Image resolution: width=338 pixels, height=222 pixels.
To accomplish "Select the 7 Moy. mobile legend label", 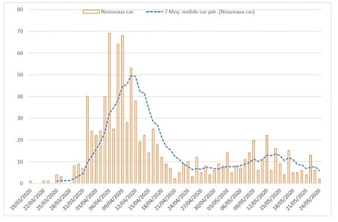I will point(210,12).
